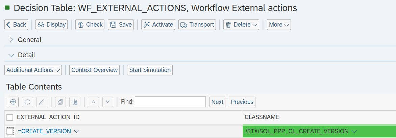Click the green CLASSNAME cell /STX/SOL_PPP_CL_CREATE_VERSION
This screenshot has height=138, width=396.
297,131
